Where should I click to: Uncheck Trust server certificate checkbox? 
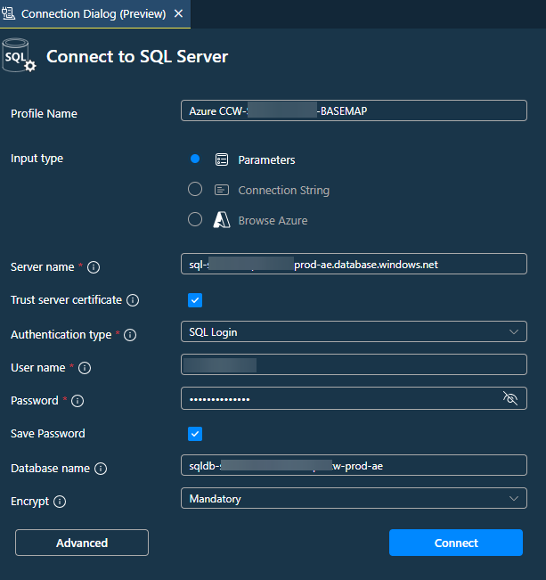[x=195, y=300]
